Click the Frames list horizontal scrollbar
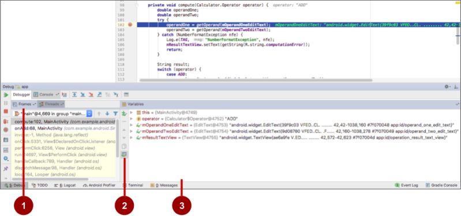The width and height of the screenshot is (461, 216). pos(51,179)
